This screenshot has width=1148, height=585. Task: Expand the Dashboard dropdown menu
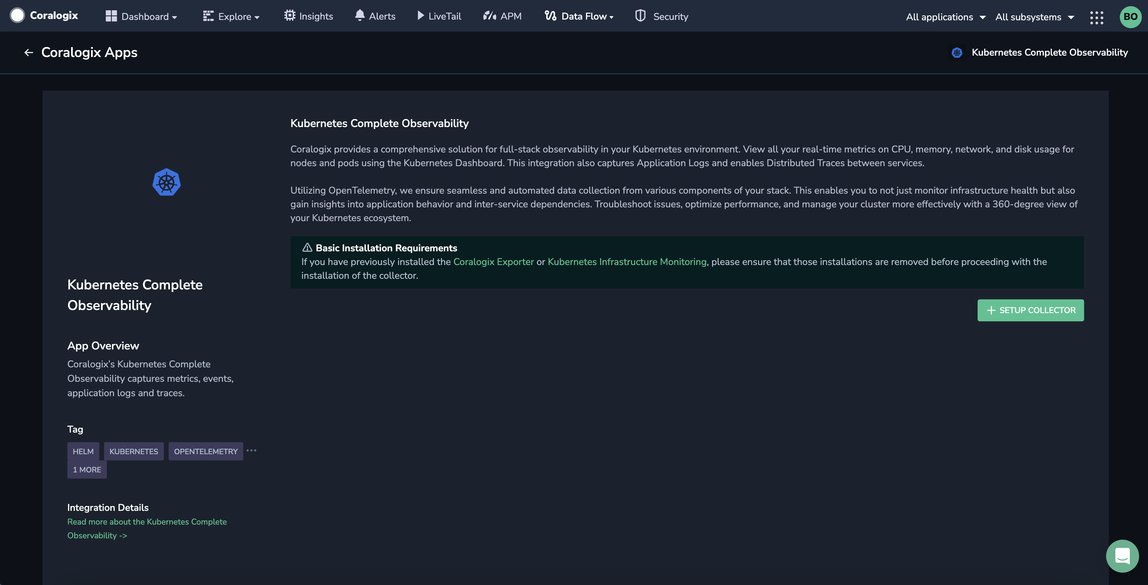(175, 18)
